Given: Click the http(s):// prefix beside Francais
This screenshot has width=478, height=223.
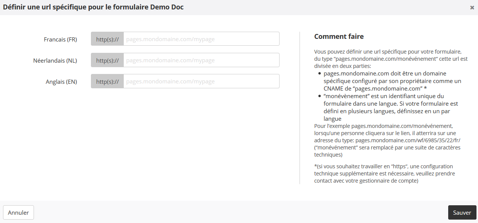Looking at the screenshot, I should click(x=108, y=39).
